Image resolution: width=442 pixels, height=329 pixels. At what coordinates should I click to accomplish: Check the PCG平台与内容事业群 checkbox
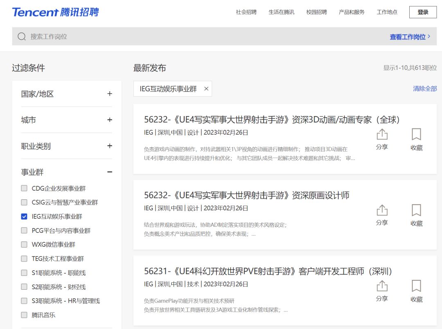[x=24, y=231]
